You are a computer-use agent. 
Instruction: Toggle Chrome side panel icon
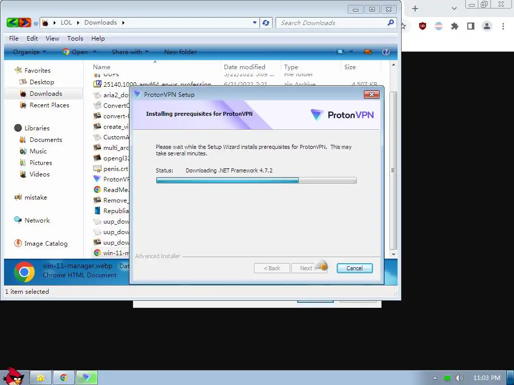point(471,26)
